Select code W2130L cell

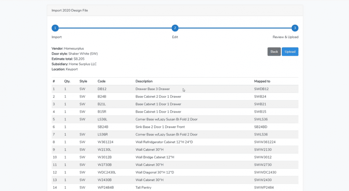[104, 149]
